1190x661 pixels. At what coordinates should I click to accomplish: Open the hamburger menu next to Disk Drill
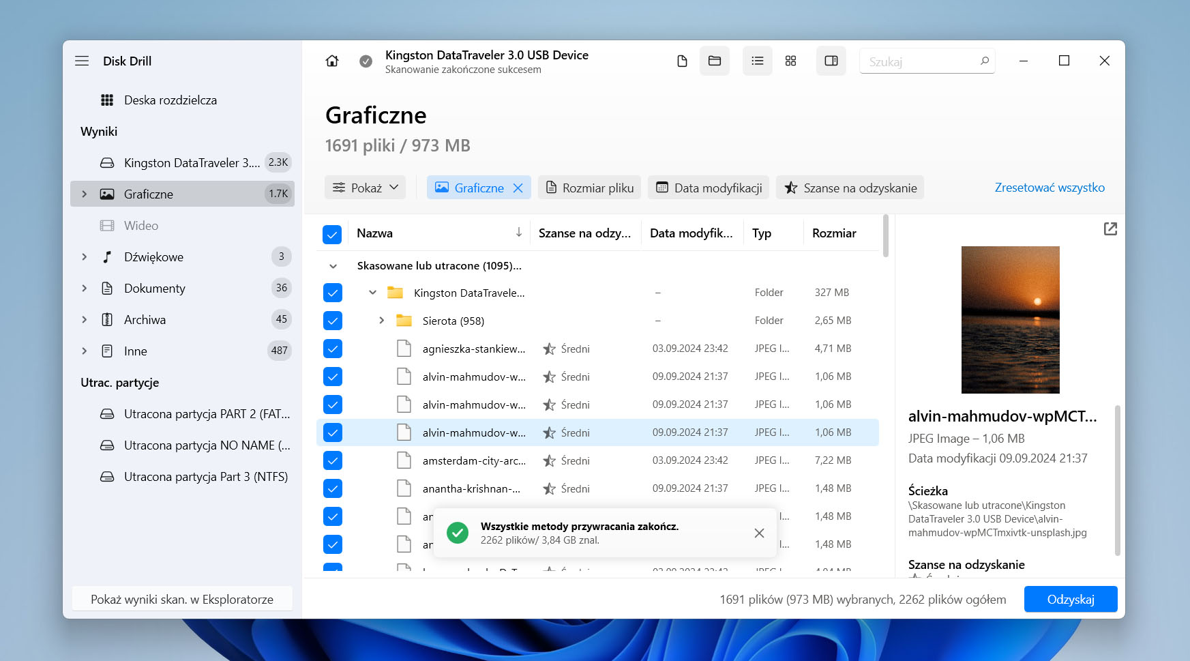coord(82,61)
